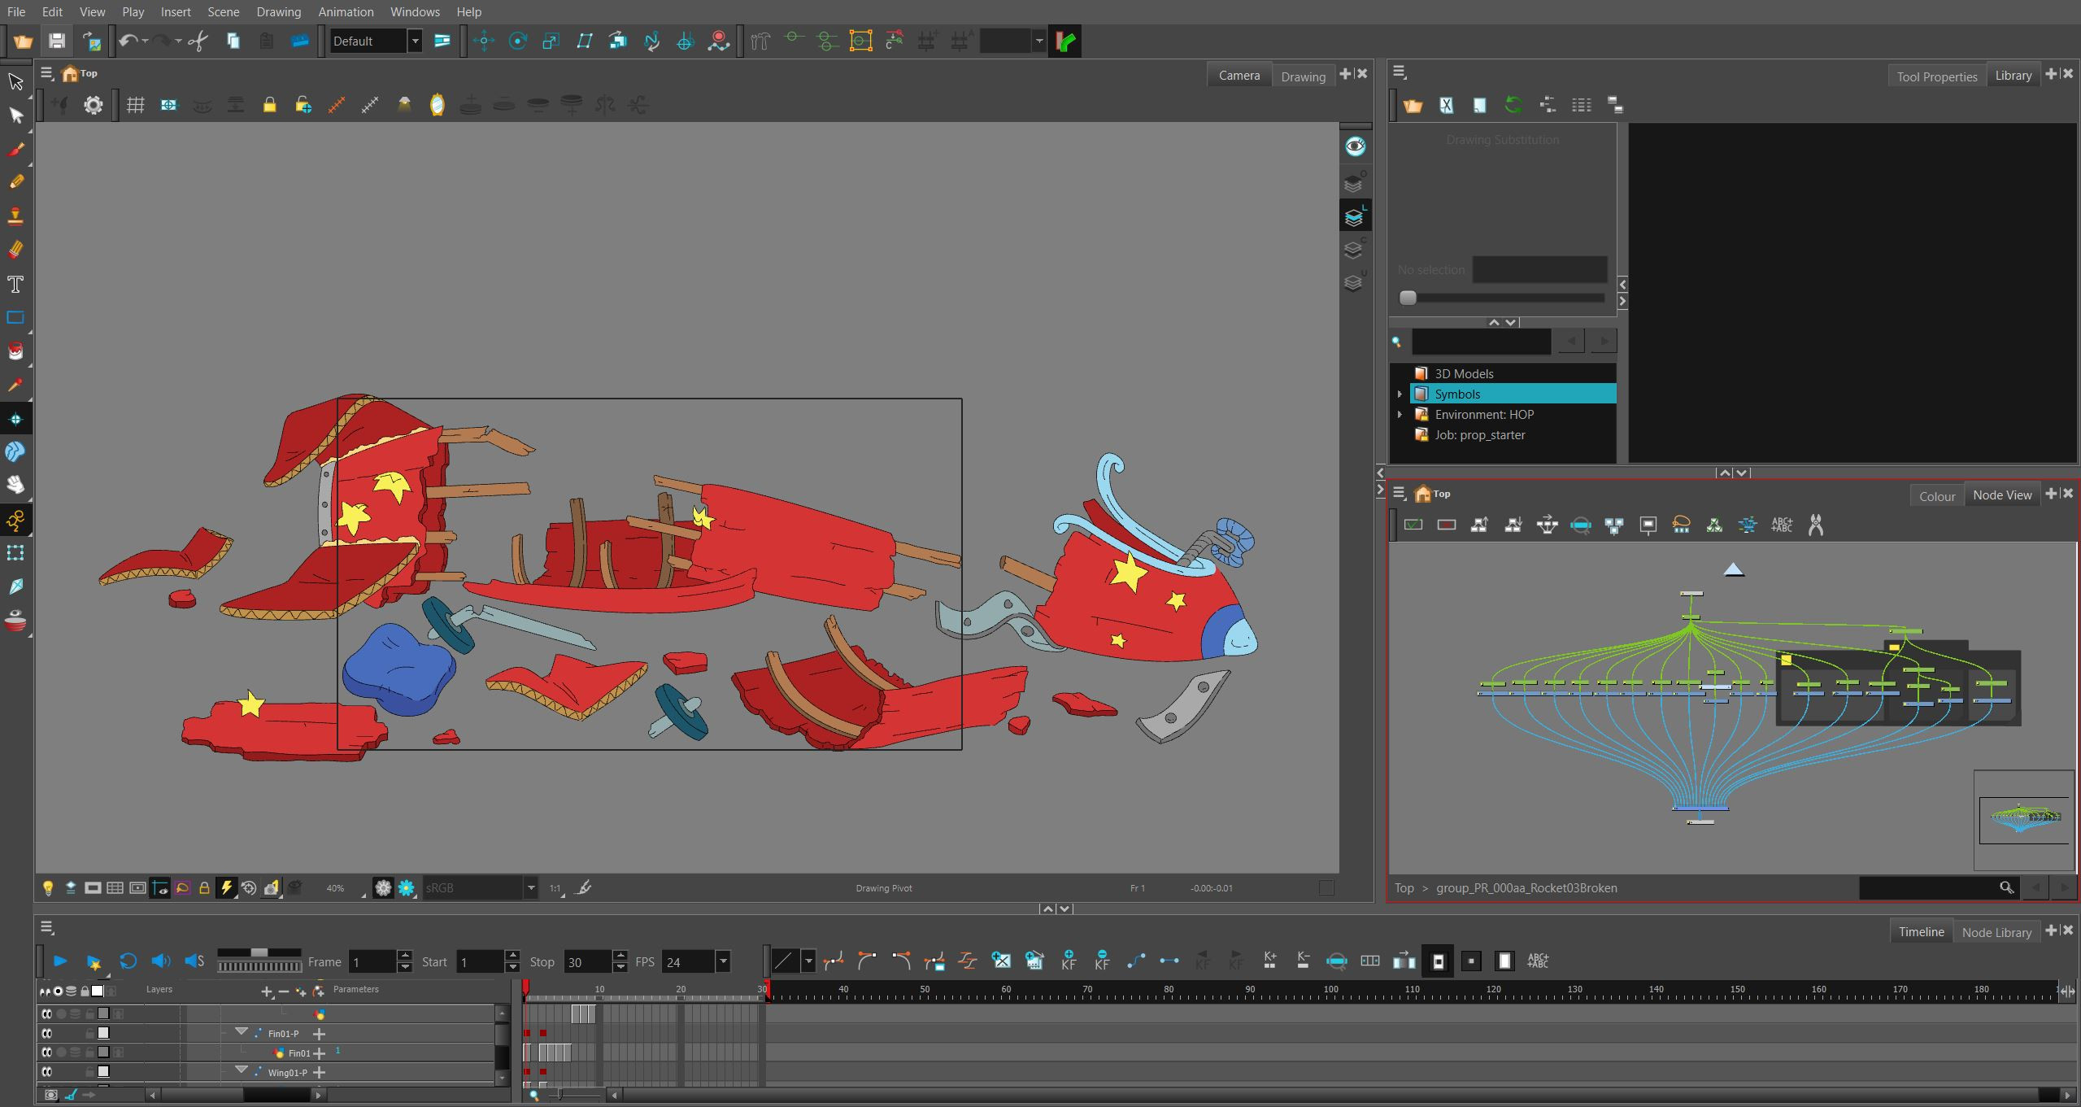Select the Job: prop_starter library item
Viewport: 2081px width, 1107px height.
pos(1479,435)
